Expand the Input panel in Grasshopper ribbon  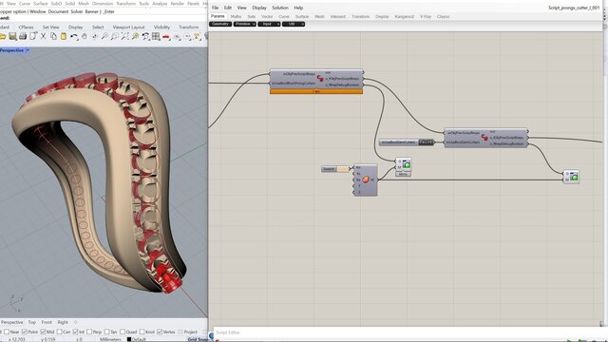[x=269, y=24]
